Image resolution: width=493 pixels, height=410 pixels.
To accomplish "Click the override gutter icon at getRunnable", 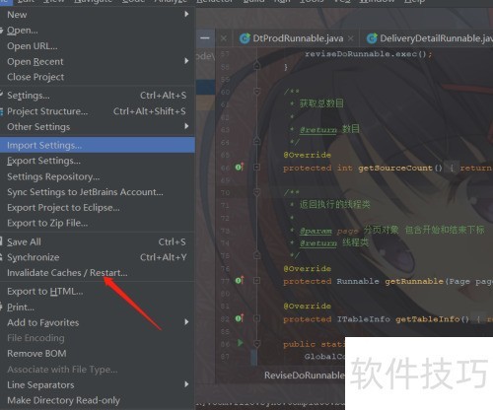I will pyautogui.click(x=240, y=281).
